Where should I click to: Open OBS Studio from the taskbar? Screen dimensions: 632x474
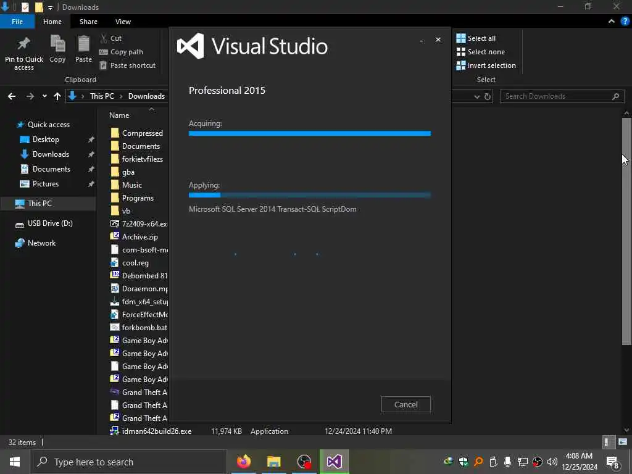[304, 462]
